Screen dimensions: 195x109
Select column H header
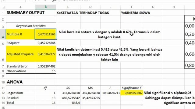click(174, 7)
